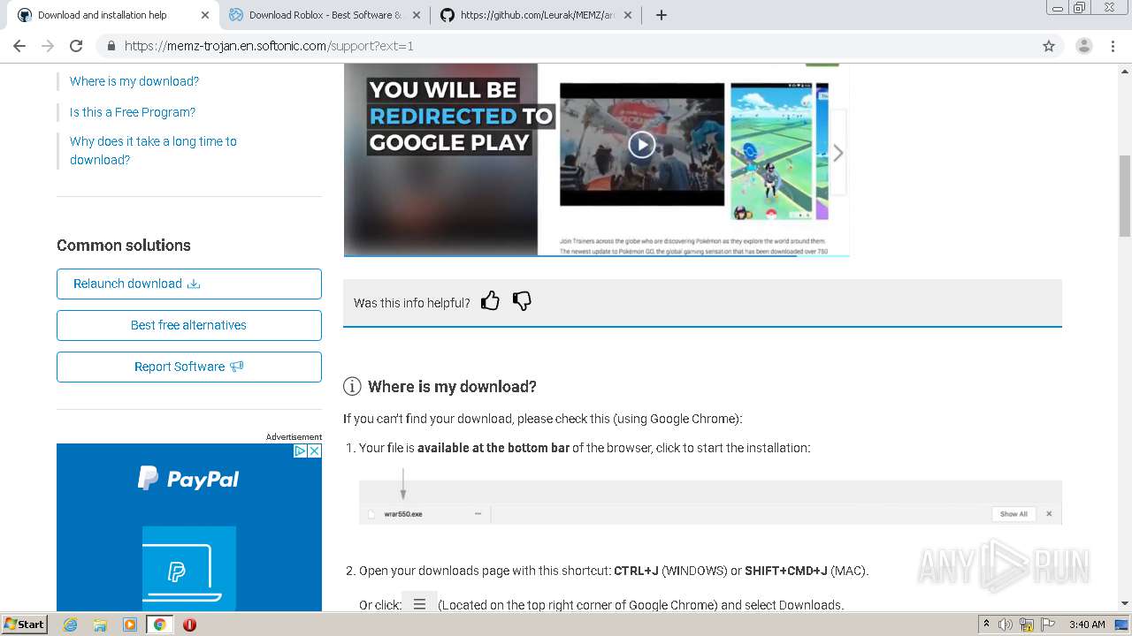Click the 'Was this info helpful?' text
The width and height of the screenshot is (1132, 636).
[412, 303]
